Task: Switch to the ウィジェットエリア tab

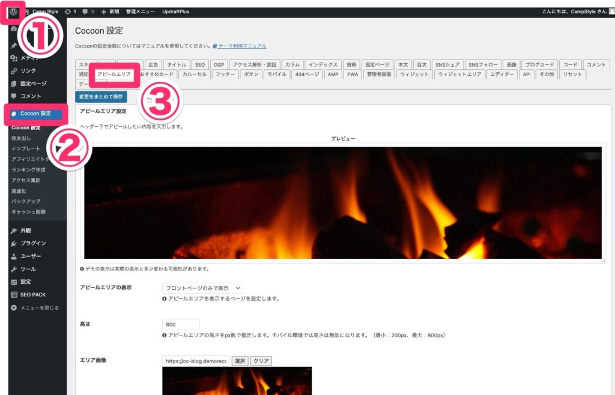Action: (x=459, y=74)
